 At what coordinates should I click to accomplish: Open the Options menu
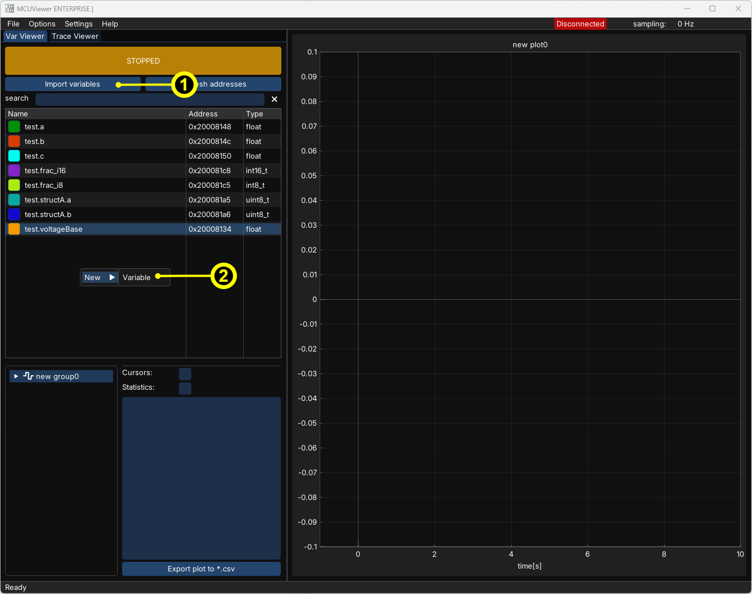pos(42,24)
